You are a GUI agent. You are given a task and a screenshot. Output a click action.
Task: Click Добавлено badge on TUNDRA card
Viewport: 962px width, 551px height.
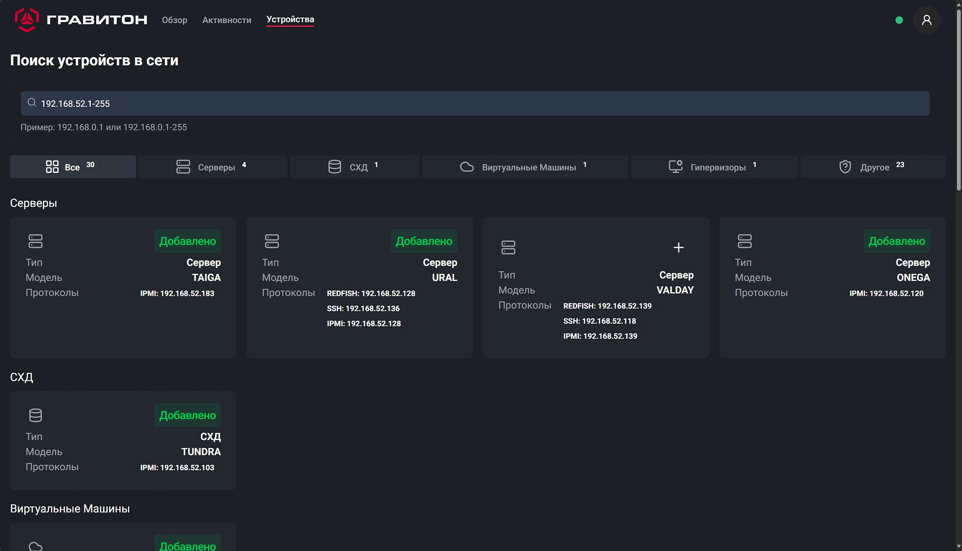[187, 415]
